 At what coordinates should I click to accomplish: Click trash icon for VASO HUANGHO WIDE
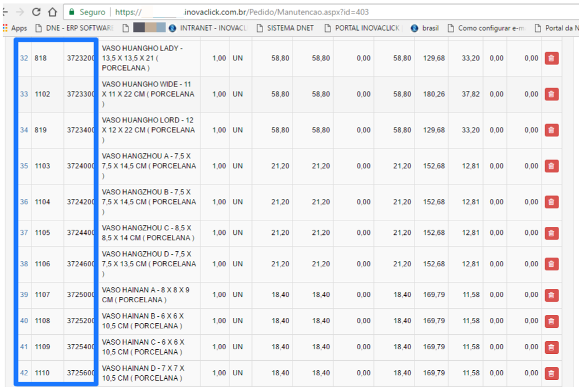point(551,94)
